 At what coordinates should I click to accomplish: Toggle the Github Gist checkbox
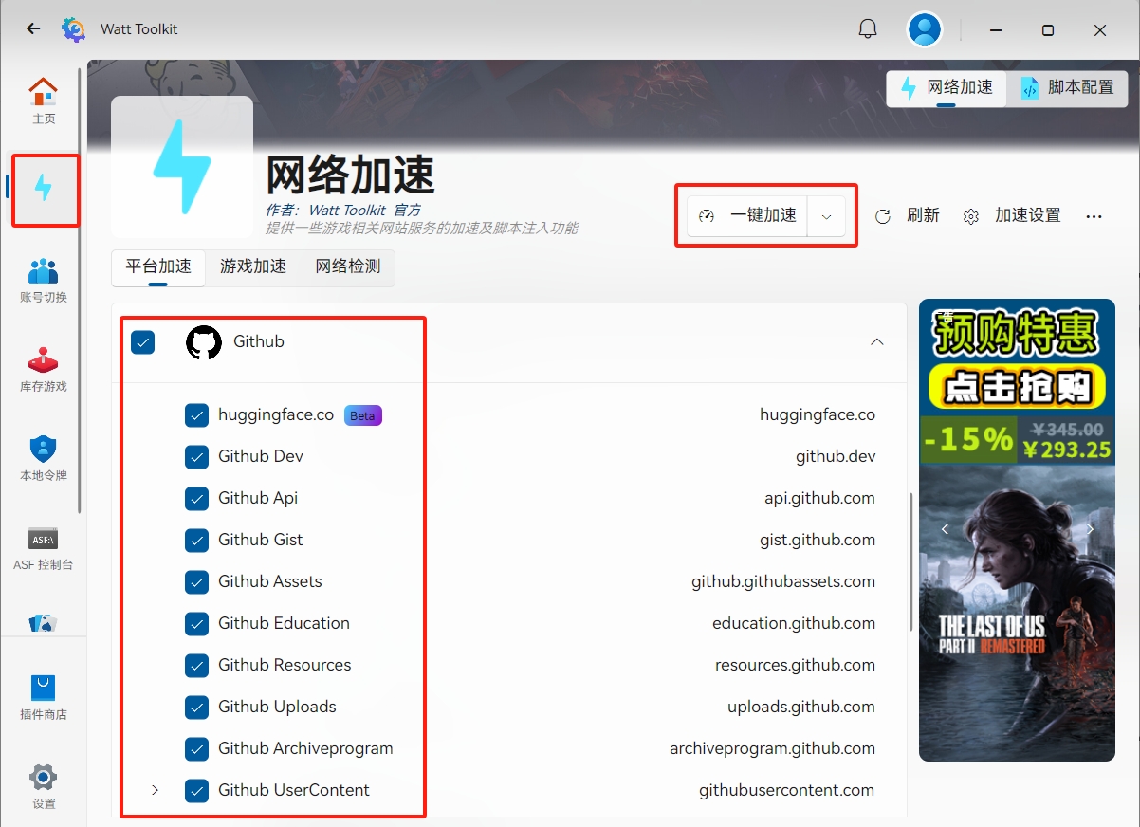(196, 541)
